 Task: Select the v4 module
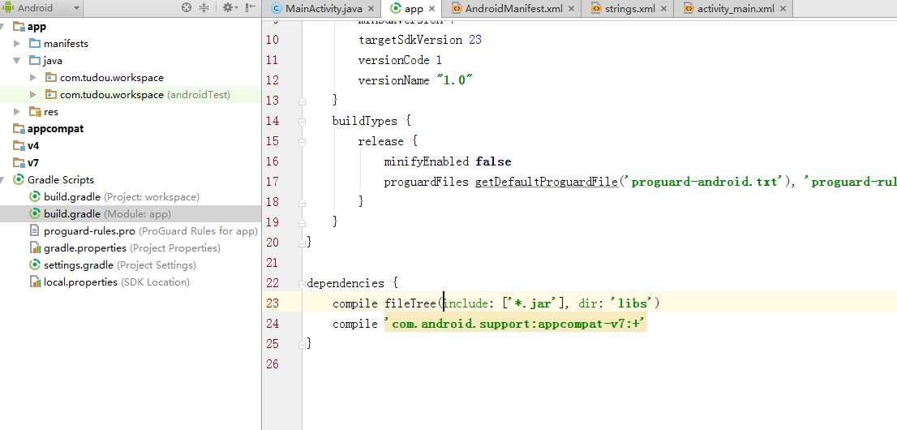33,146
